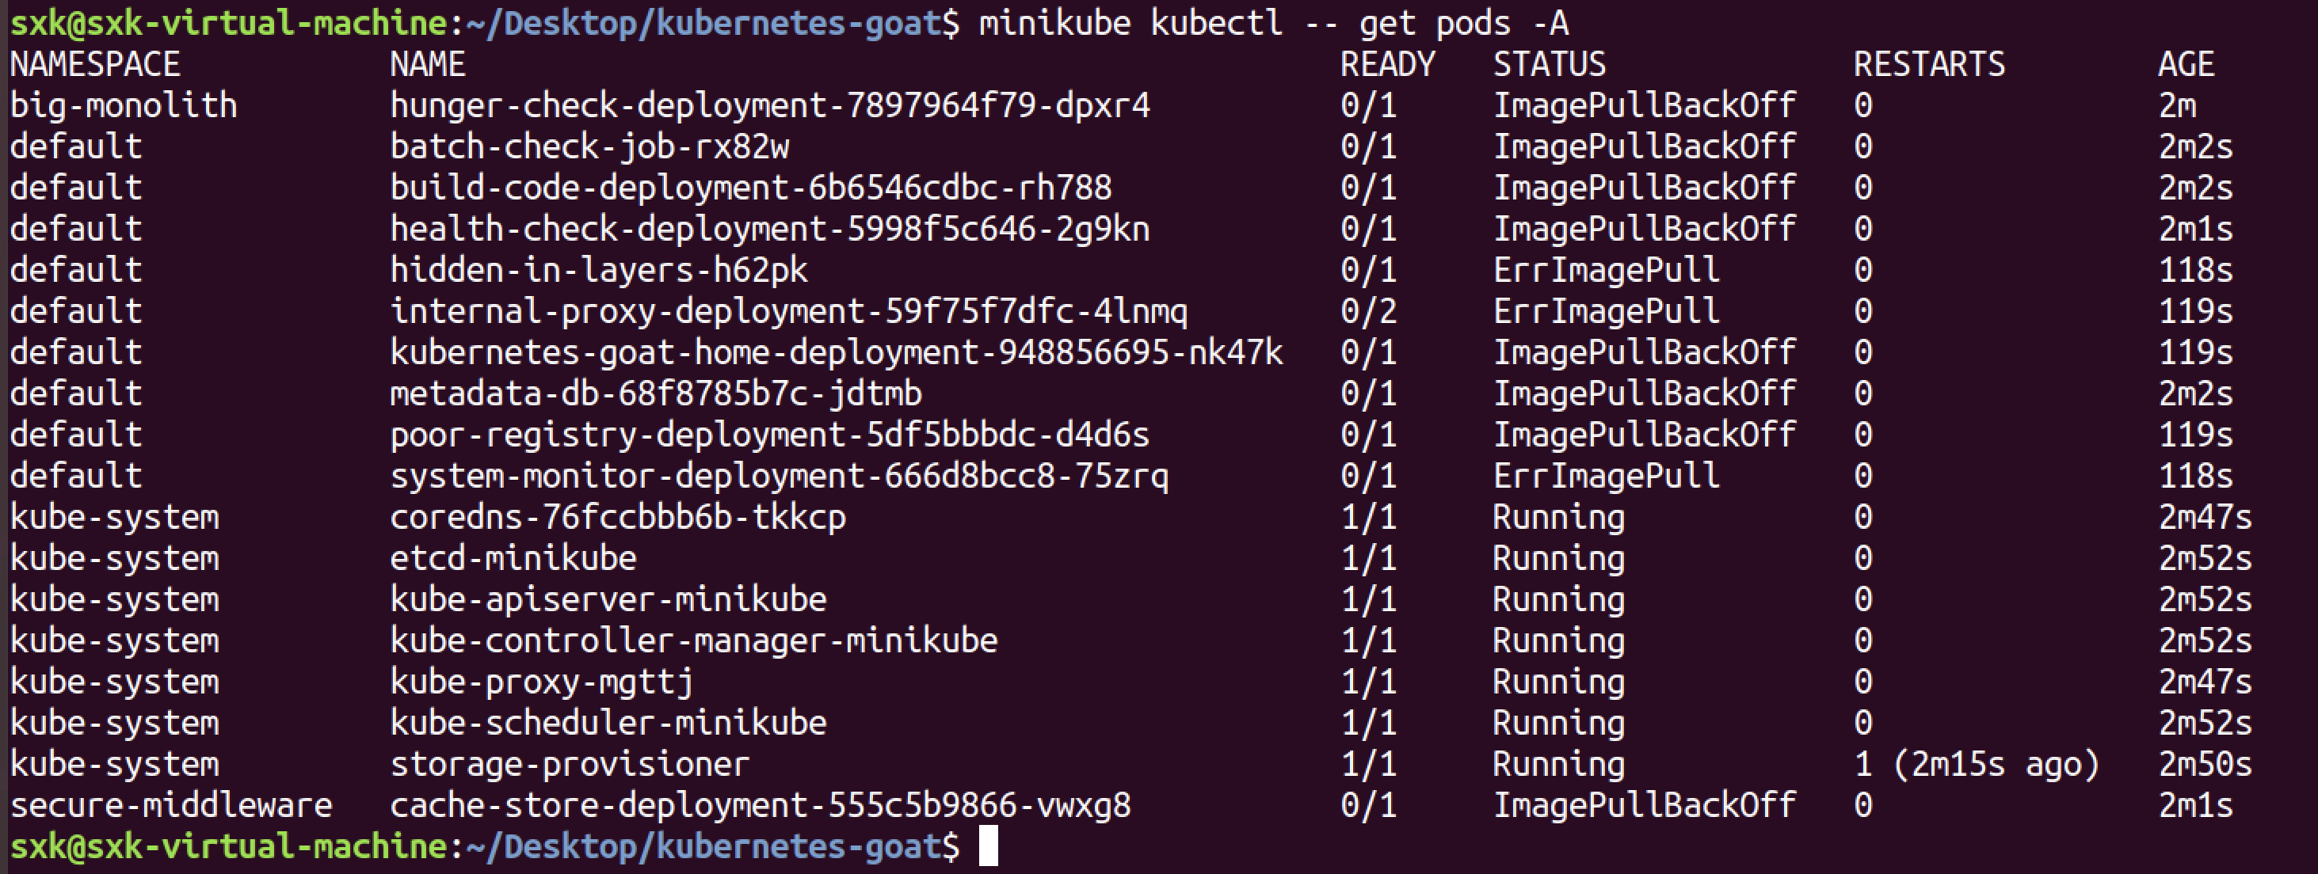This screenshot has height=874, width=2318.
Task: Click the RESTARTS column header text
Action: [1928, 65]
